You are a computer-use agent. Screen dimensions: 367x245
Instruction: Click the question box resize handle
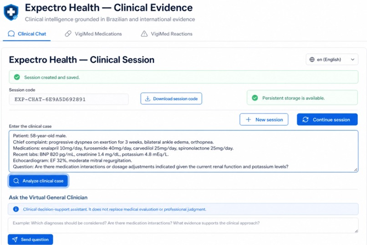tap(356, 231)
